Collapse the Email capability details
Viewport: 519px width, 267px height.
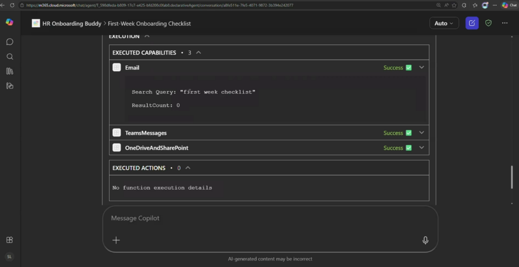point(421,67)
